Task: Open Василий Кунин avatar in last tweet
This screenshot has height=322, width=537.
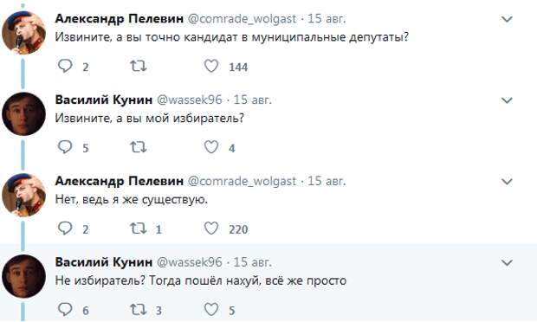Action: pyautogui.click(x=23, y=276)
